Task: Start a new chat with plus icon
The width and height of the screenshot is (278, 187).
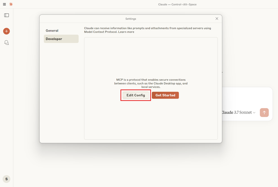Action: pyautogui.click(x=6, y=31)
